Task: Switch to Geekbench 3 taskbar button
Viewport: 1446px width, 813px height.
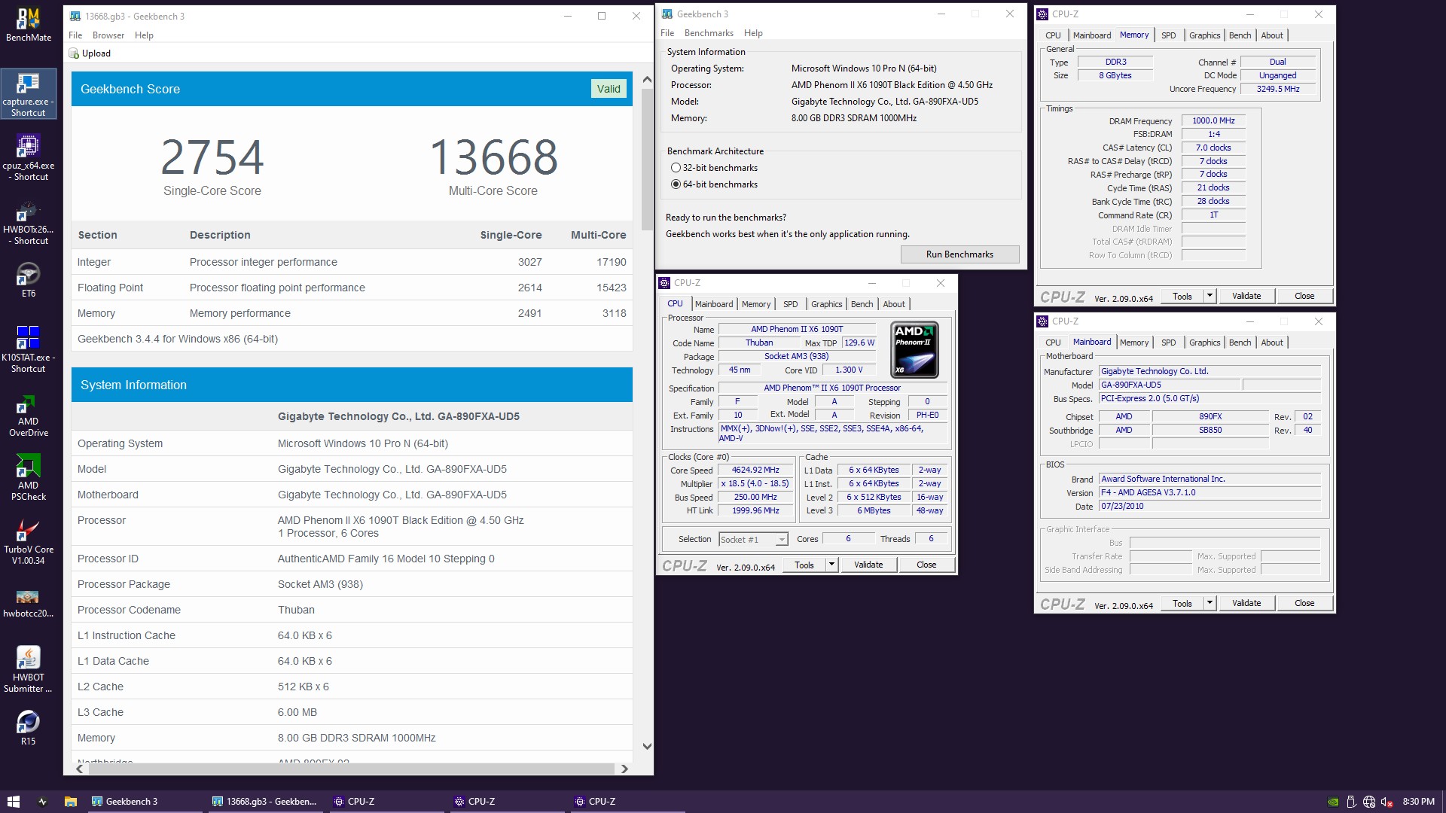Action: (x=143, y=802)
